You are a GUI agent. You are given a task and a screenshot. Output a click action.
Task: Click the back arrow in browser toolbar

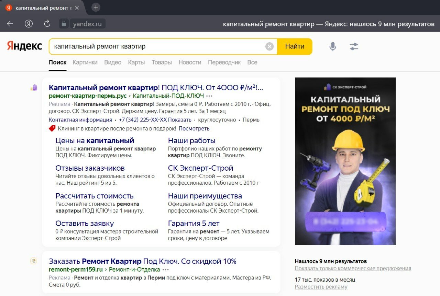(x=10, y=24)
